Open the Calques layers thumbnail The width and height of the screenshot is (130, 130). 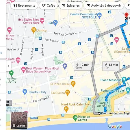click(19, 120)
